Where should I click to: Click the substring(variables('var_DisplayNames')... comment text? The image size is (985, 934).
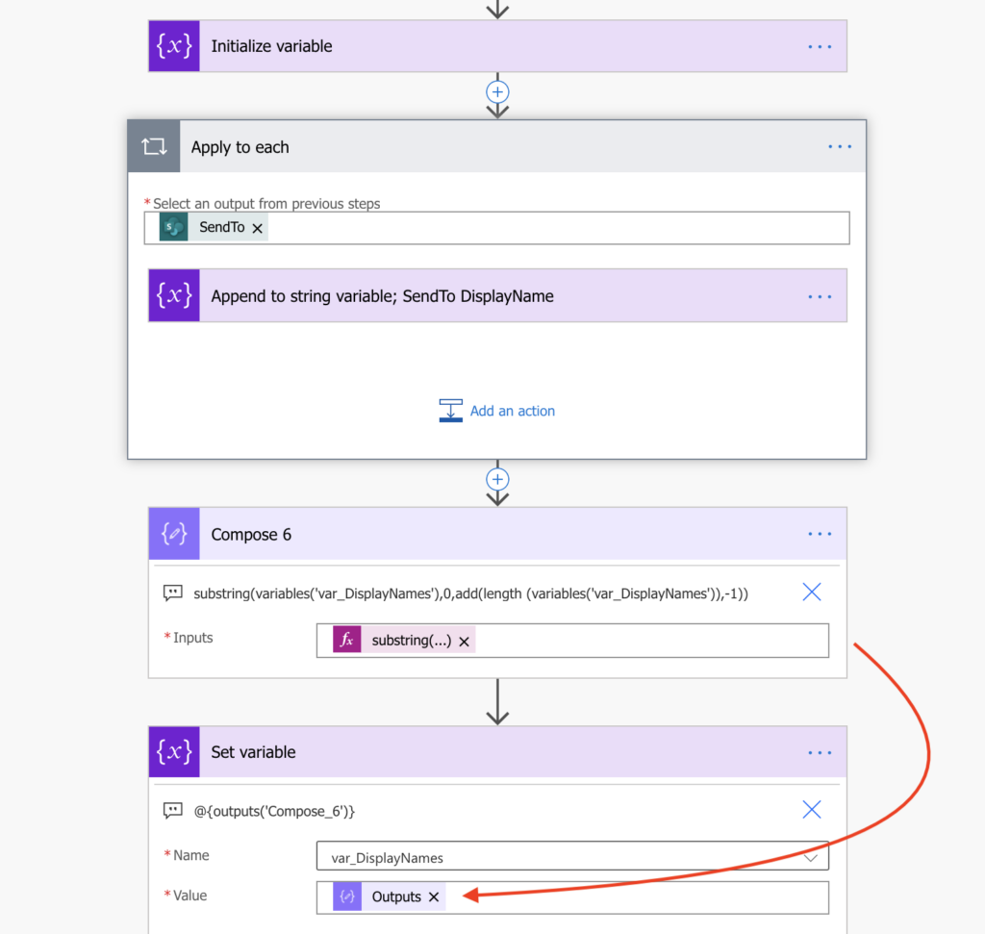(x=470, y=593)
